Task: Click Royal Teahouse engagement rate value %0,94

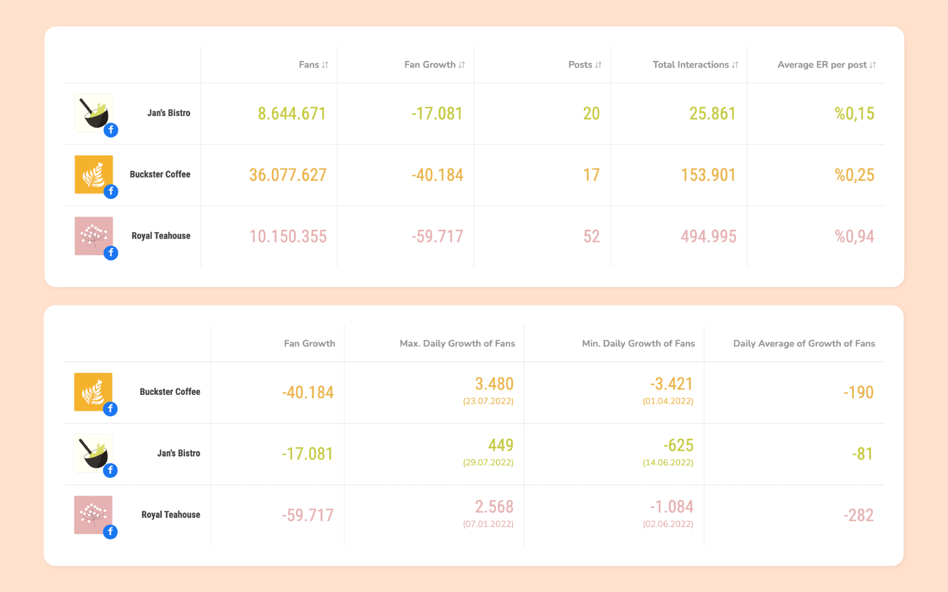Action: click(x=855, y=236)
